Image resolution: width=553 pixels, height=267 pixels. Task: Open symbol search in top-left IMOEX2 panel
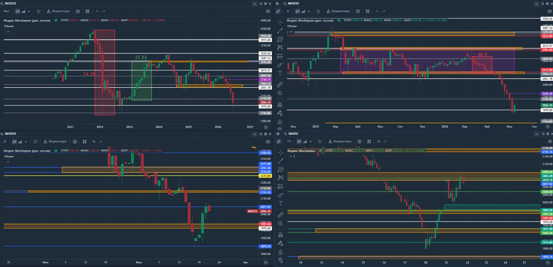click(x=2, y=4)
